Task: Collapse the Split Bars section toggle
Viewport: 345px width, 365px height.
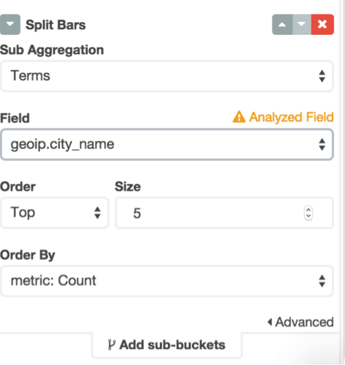Action: [10, 25]
